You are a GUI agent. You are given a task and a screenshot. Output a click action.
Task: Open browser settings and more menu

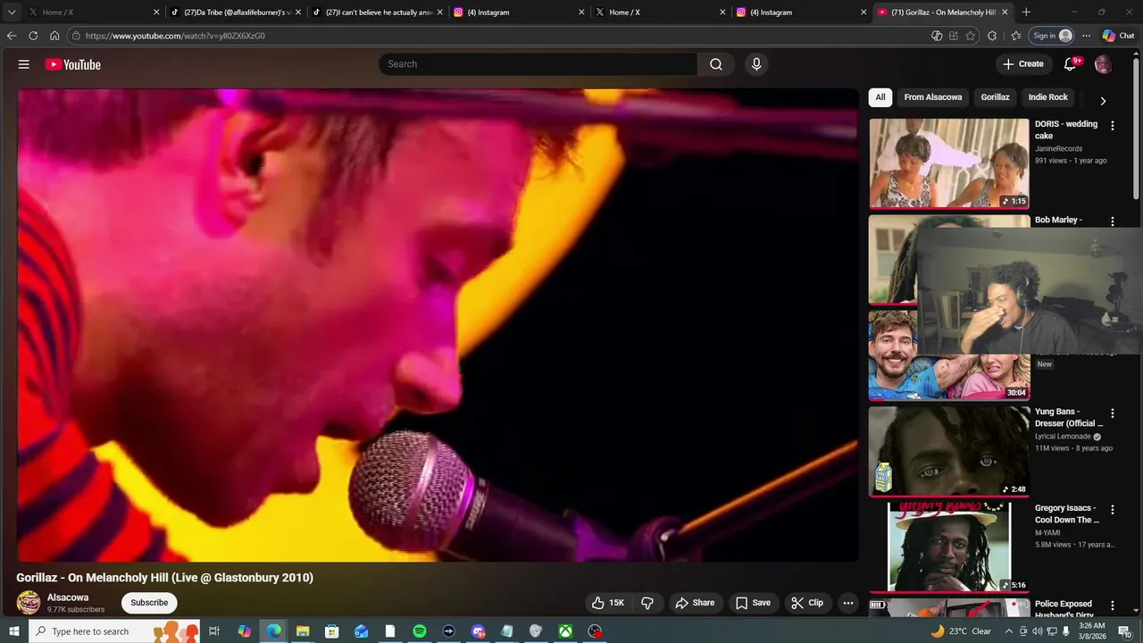[1086, 36]
